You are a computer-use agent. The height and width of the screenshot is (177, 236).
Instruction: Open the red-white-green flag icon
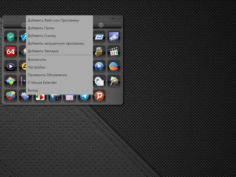coord(40,98)
